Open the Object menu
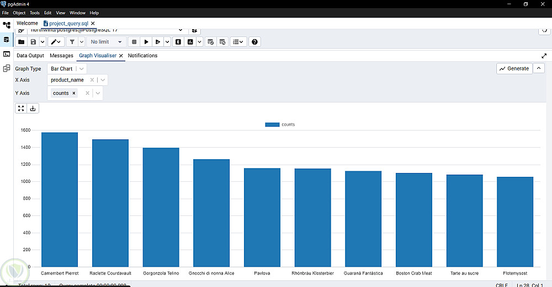 pyautogui.click(x=19, y=13)
